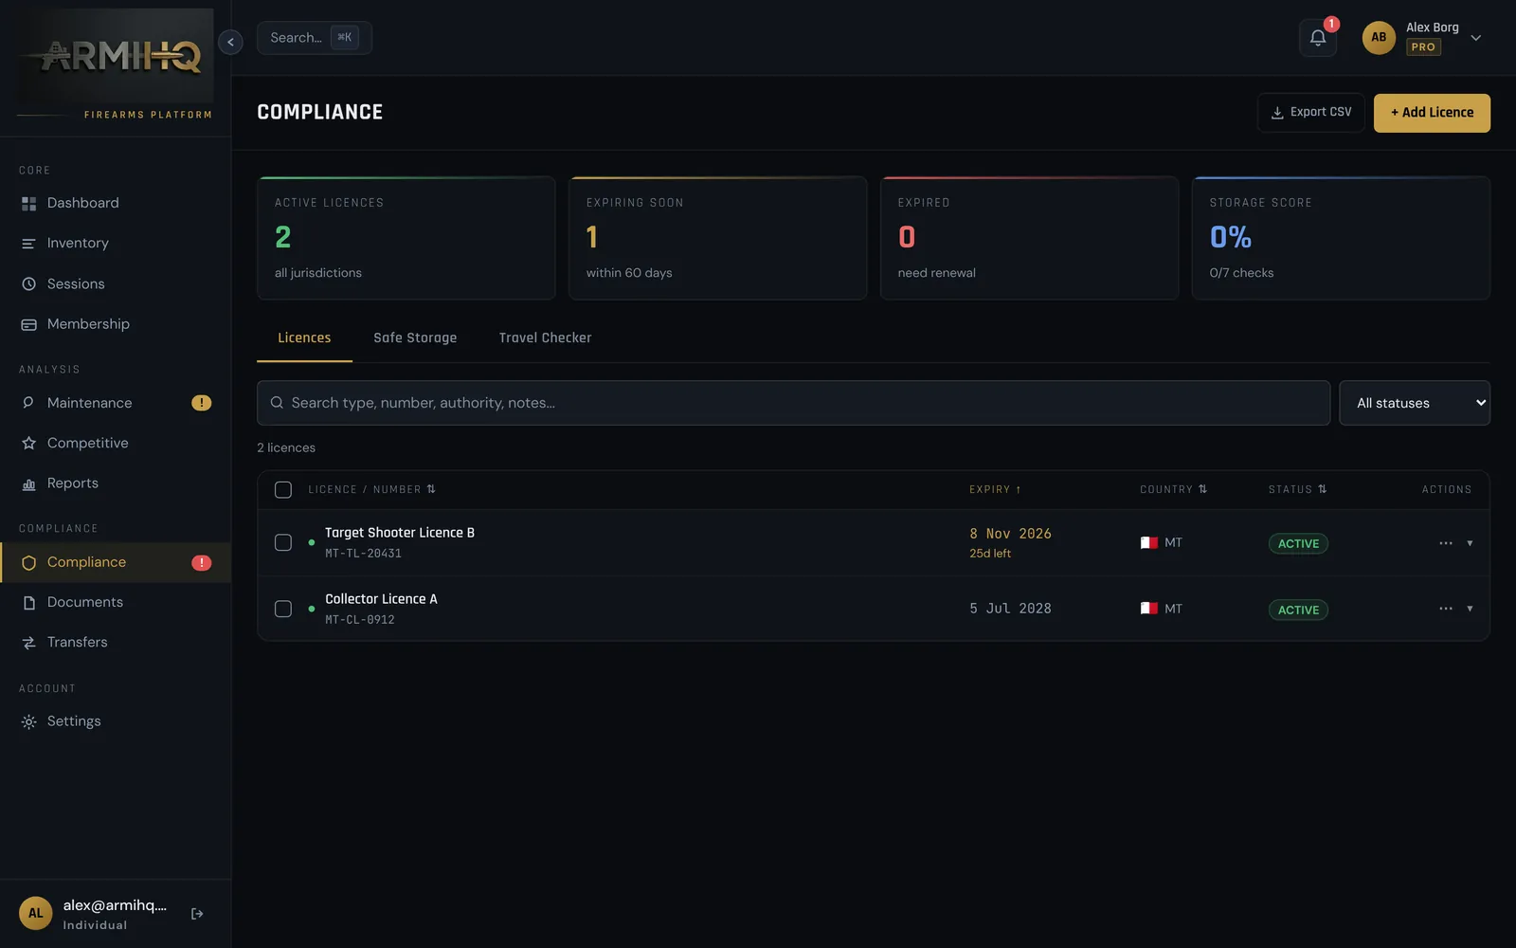Click the ACTIVE status badge for MT-TL-20431
This screenshot has width=1516, height=948.
pyautogui.click(x=1298, y=544)
